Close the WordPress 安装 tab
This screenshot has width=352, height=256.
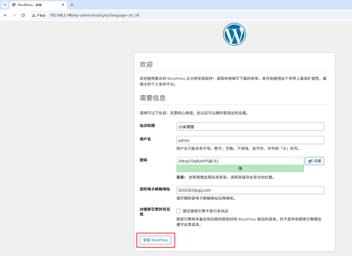click(x=63, y=5)
